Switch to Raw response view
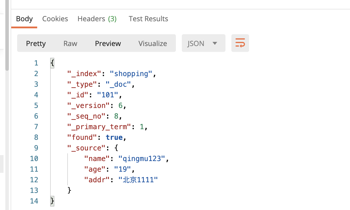Screen dimensions: 350x210 [70, 44]
